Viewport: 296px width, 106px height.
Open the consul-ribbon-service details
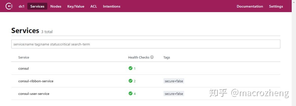(x=36, y=81)
